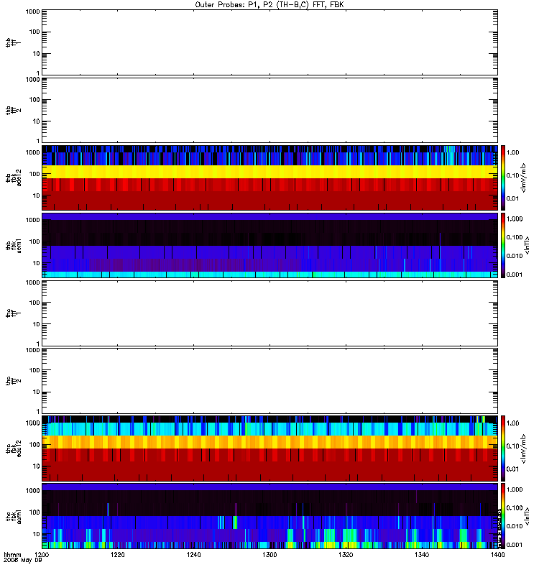Screen dimensions: 539x575
Task: Click the thb fbk edc12 color bar
Action: tap(503, 178)
